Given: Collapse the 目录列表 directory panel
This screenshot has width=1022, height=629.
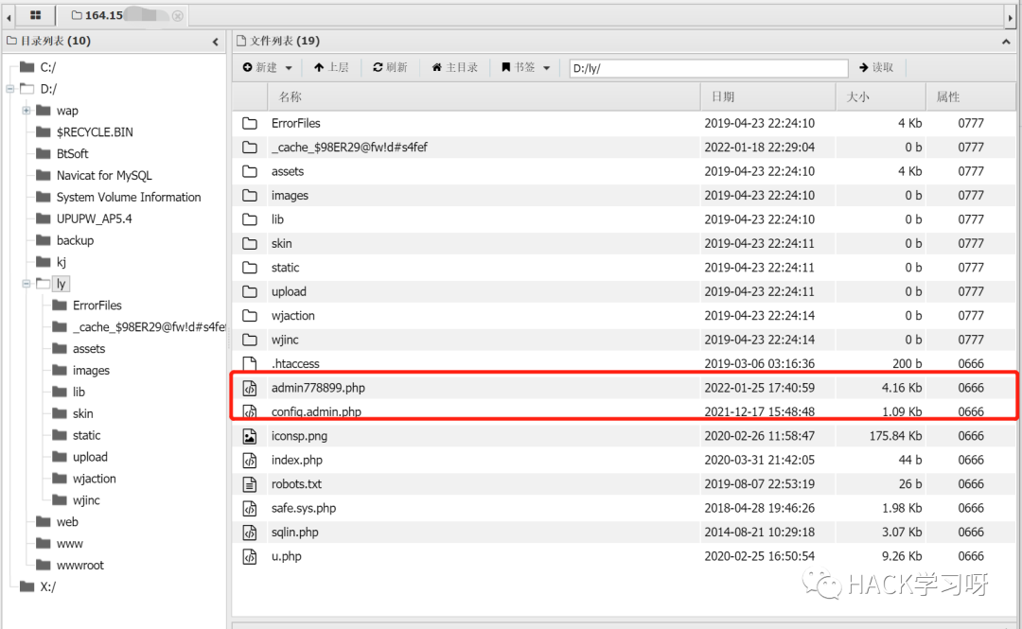Looking at the screenshot, I should click(x=215, y=42).
